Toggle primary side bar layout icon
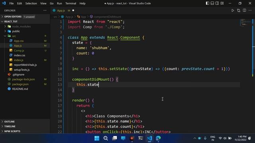Image resolution: width=255 pixels, height=143 pixels. click(x=207, y=3)
